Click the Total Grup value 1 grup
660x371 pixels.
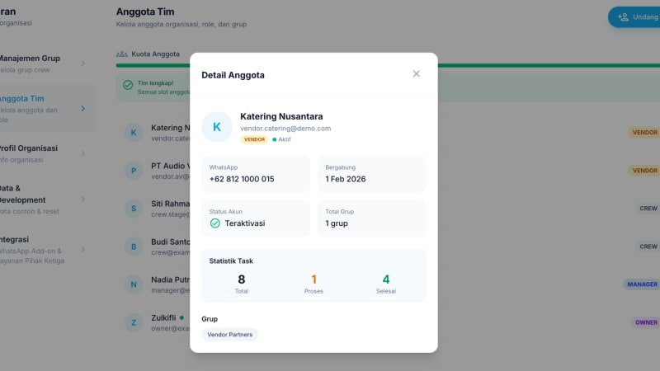pyautogui.click(x=337, y=223)
